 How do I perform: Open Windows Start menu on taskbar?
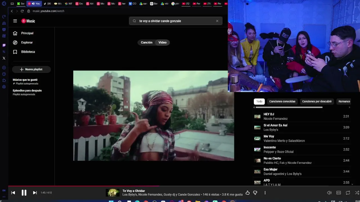coord(111,201)
